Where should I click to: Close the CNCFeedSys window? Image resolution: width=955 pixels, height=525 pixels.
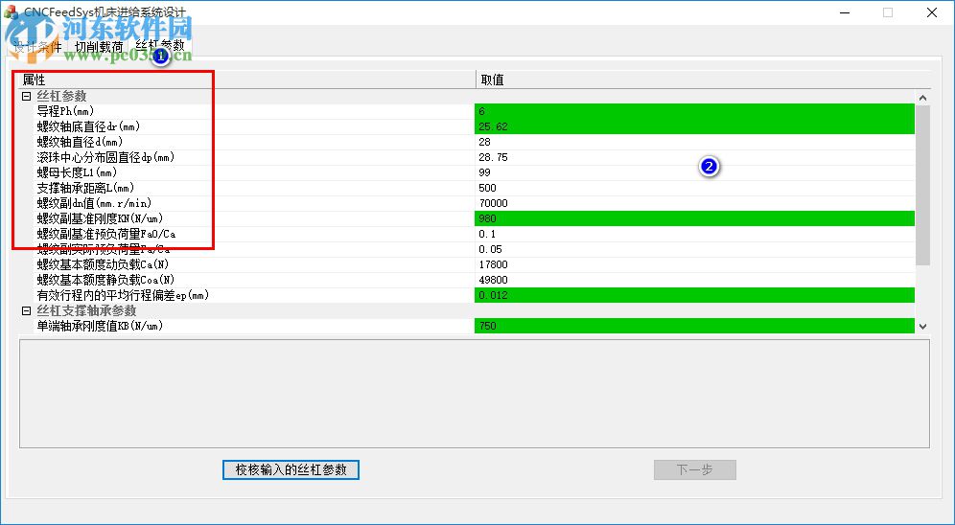932,12
